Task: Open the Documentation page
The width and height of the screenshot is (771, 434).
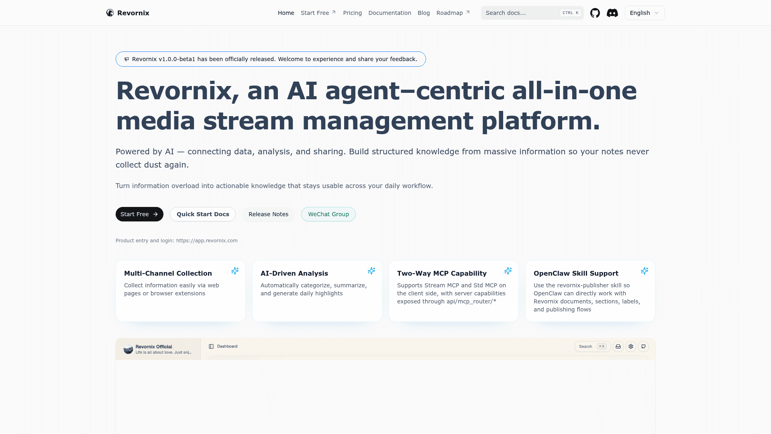Action: click(390, 13)
